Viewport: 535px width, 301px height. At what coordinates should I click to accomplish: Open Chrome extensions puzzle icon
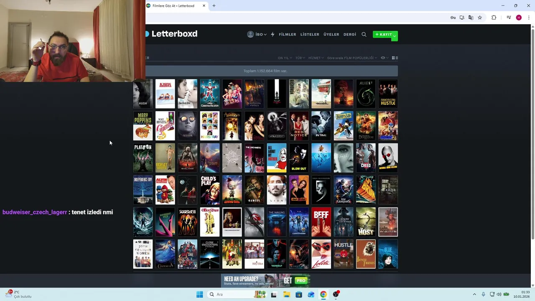coord(494,18)
